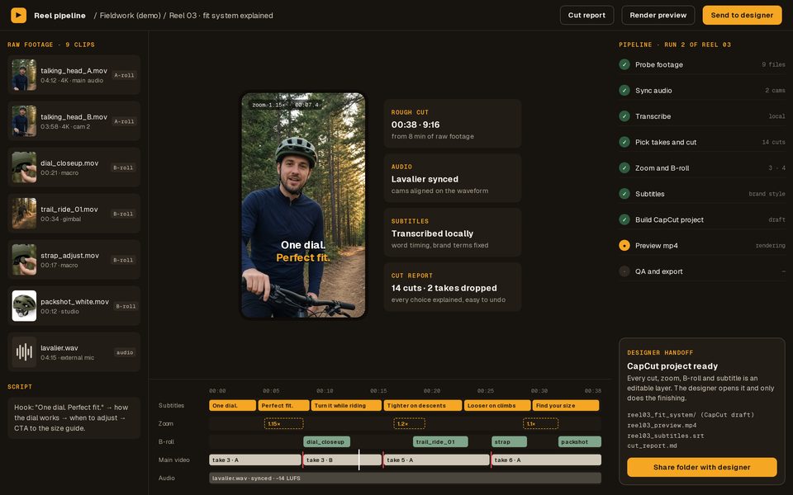Click the Sync audio check icon
The width and height of the screenshot is (793, 495).
pos(624,90)
